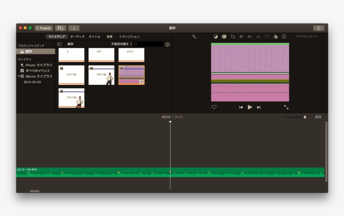This screenshot has height=216, width=344.
Task: Click the magic wand auto-enhance icon
Action: tap(194, 37)
